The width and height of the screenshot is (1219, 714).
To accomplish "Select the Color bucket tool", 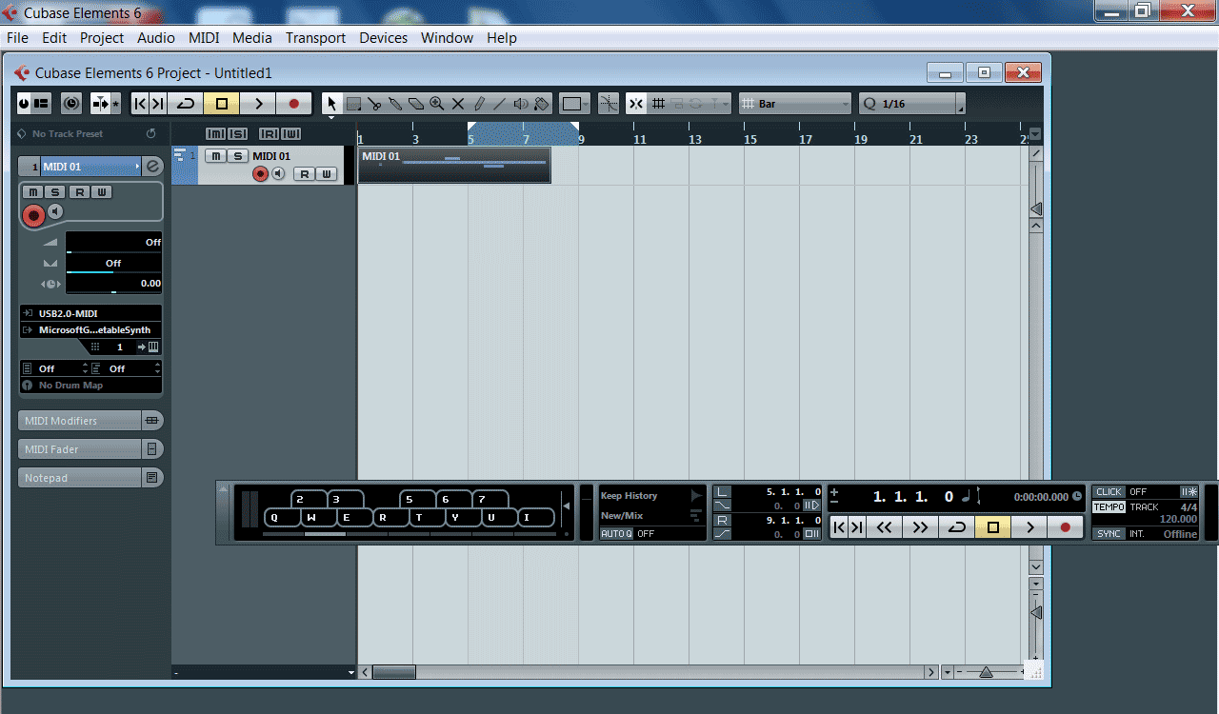I will [542, 104].
